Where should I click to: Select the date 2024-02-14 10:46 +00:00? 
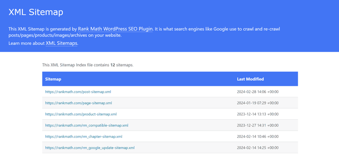258,137
